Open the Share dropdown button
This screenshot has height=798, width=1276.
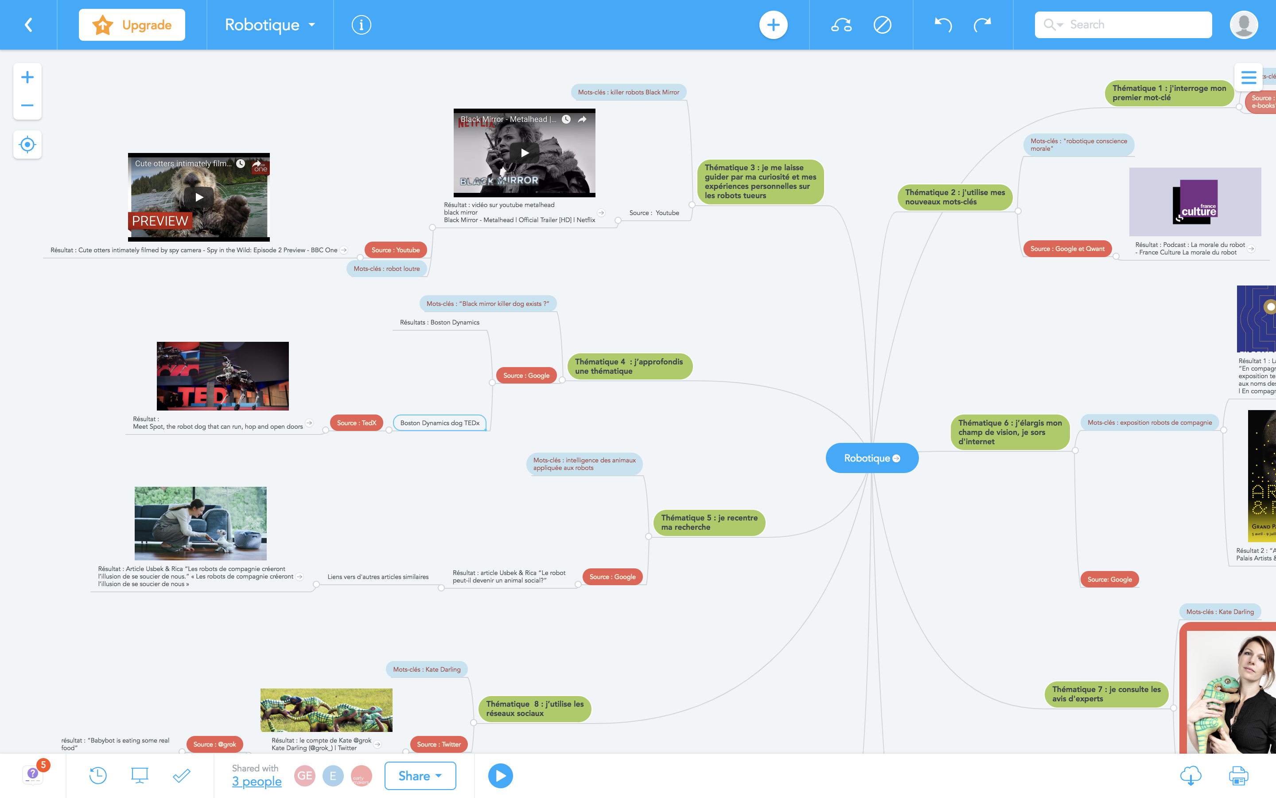[x=420, y=775]
